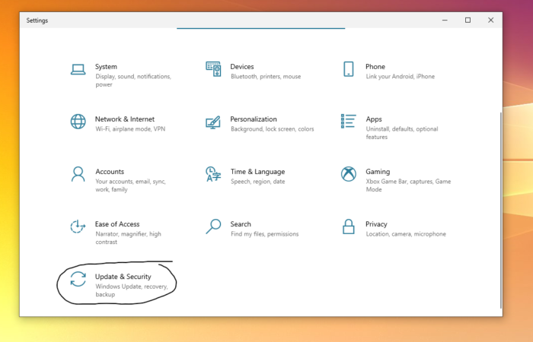The width and height of the screenshot is (533, 342).
Task: Go to Devices settings heading
Action: [x=242, y=67]
